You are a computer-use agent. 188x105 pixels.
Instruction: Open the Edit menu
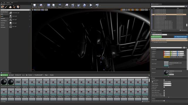4,3
